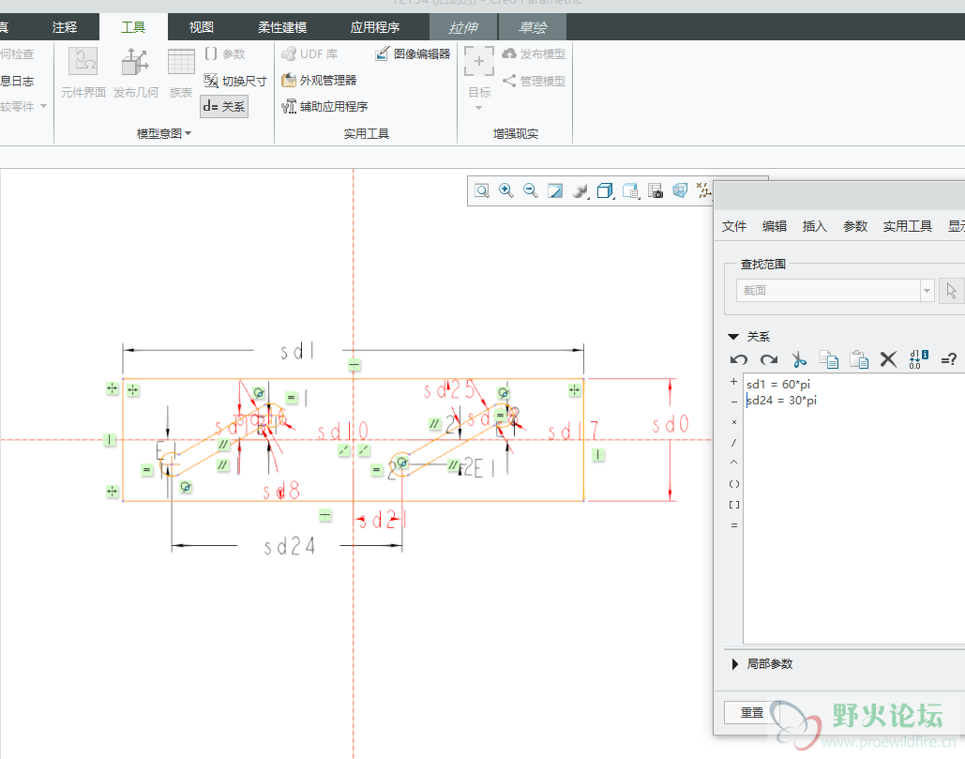Image resolution: width=965 pixels, height=759 pixels.
Task: Click Publish Model (发布模型)
Action: [x=534, y=53]
